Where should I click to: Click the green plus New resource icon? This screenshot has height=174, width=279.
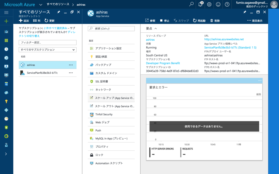click(x=6, y=21)
